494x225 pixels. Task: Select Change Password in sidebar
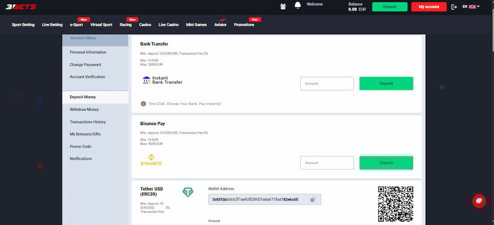86,65
